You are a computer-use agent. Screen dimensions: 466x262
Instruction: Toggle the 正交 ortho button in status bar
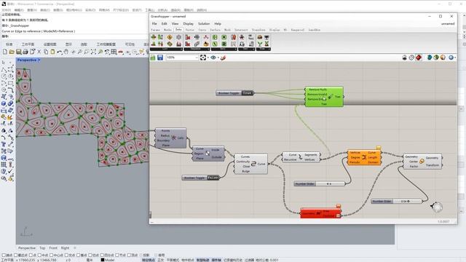[x=160, y=260]
